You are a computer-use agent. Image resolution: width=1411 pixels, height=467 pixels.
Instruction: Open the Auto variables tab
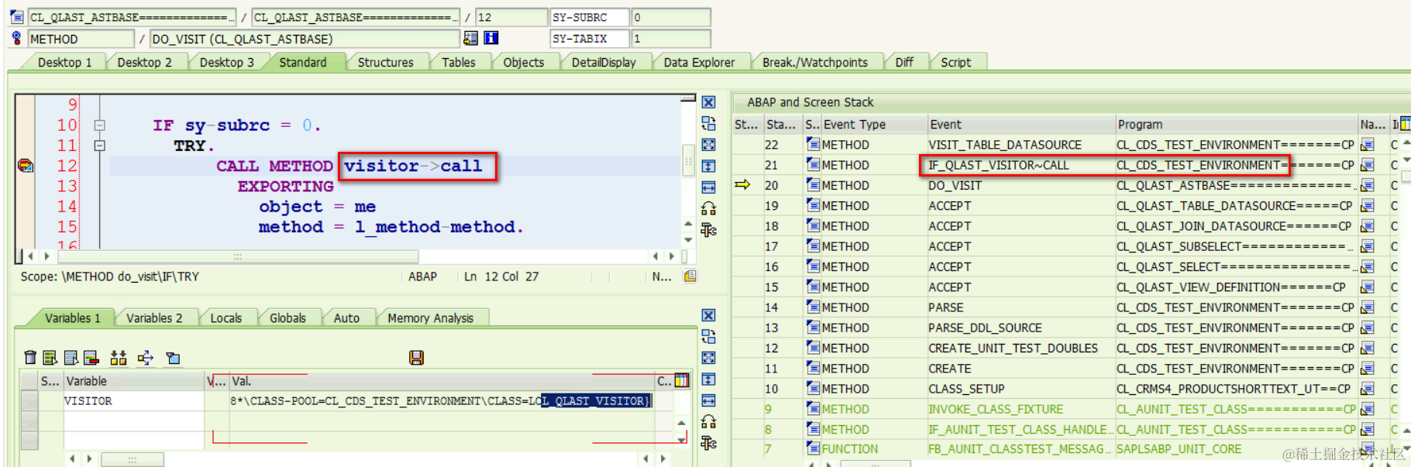tap(346, 318)
